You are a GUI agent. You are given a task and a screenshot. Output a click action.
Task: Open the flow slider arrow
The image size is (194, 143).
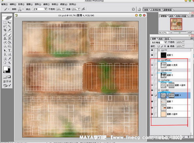(x=79, y=9)
